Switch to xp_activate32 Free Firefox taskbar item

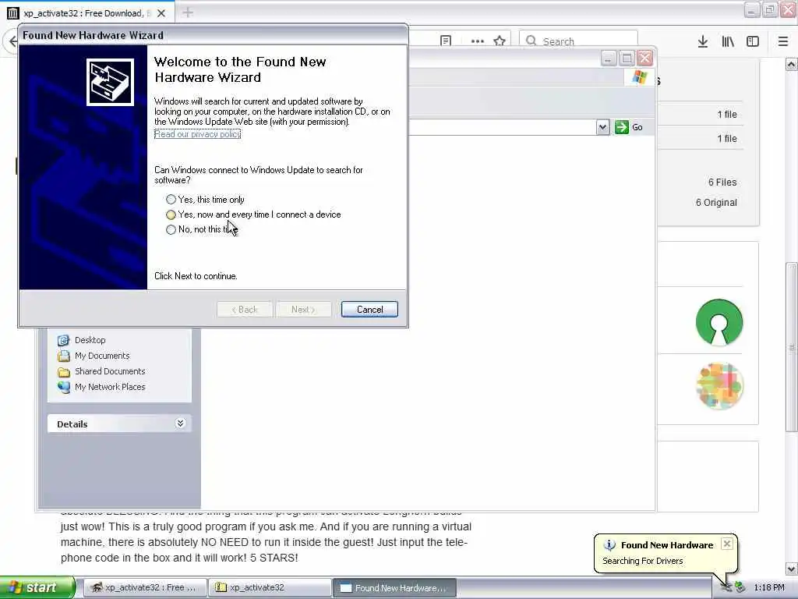click(x=144, y=588)
